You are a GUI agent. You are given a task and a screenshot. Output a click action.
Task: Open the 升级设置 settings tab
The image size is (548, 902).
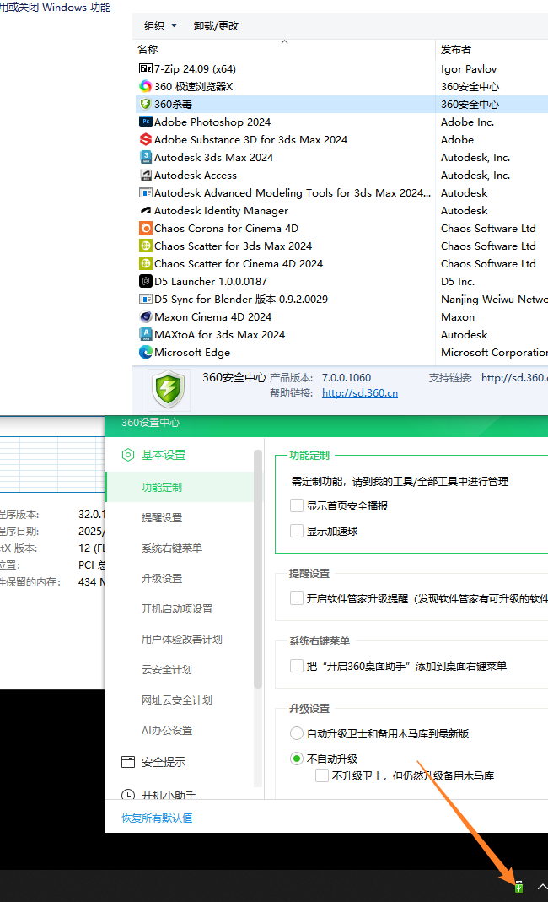coord(162,578)
